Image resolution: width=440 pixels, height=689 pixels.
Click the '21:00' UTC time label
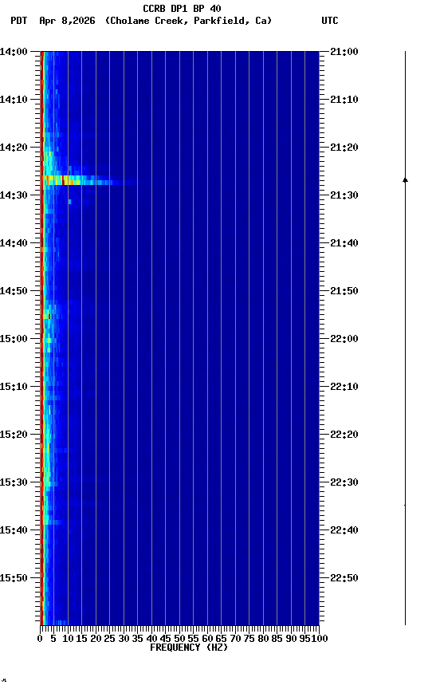pos(344,51)
